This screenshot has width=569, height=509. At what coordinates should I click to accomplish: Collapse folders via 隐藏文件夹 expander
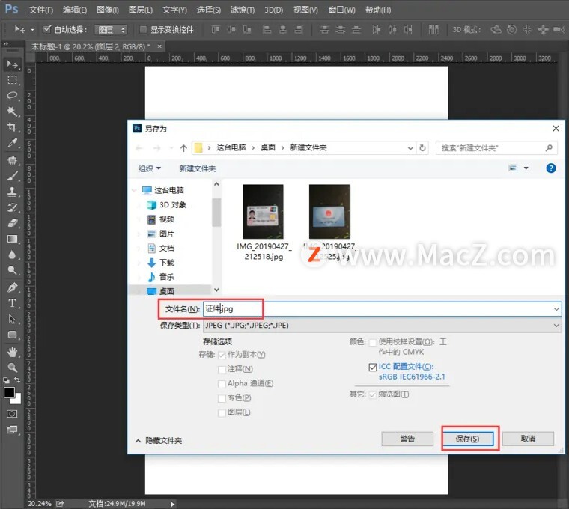(158, 441)
